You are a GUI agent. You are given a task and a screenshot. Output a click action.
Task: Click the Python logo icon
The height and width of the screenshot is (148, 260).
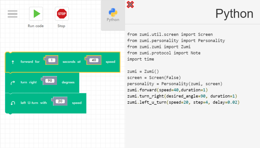113,12
